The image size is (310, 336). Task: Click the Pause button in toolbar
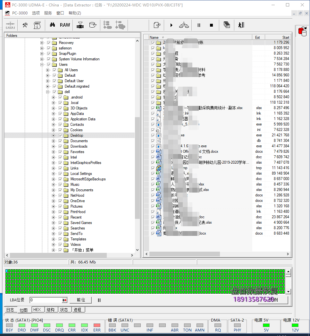(x=199, y=25)
